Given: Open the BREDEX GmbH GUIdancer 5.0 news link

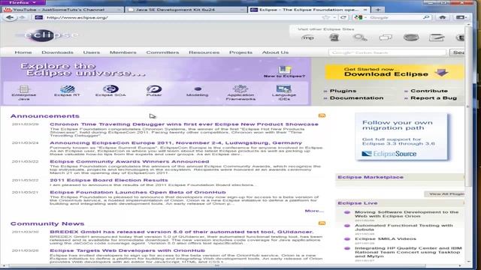Looking at the screenshot, I should [182, 232].
